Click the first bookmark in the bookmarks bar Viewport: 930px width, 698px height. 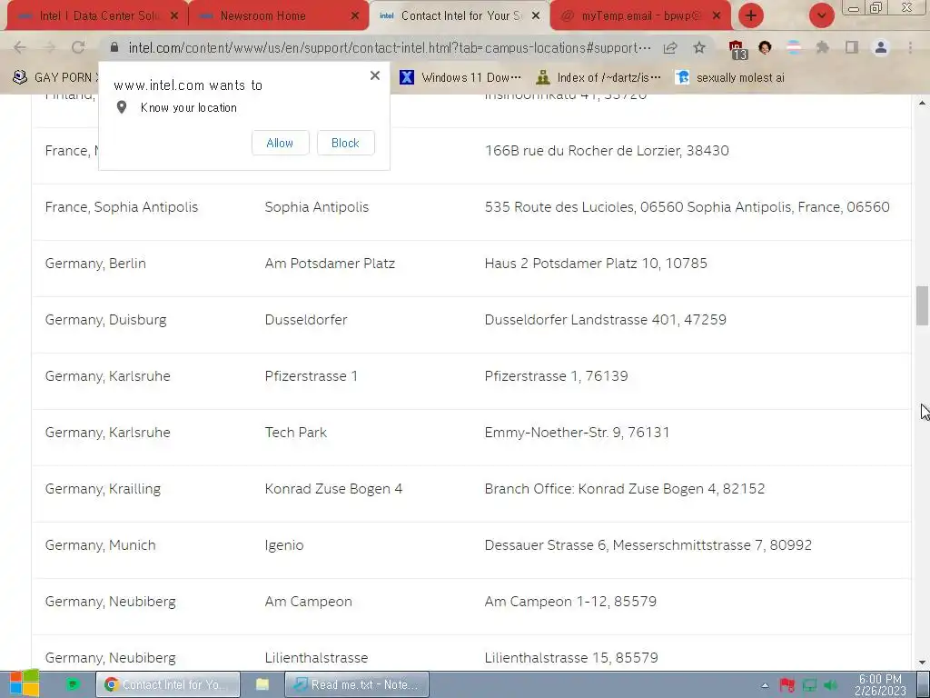55,77
